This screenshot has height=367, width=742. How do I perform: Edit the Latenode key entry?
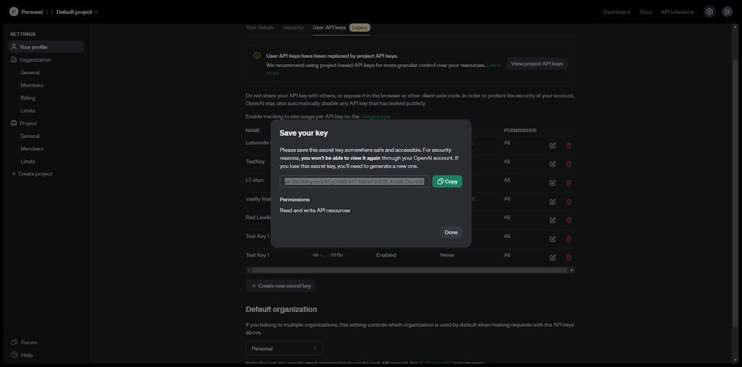coord(552,146)
